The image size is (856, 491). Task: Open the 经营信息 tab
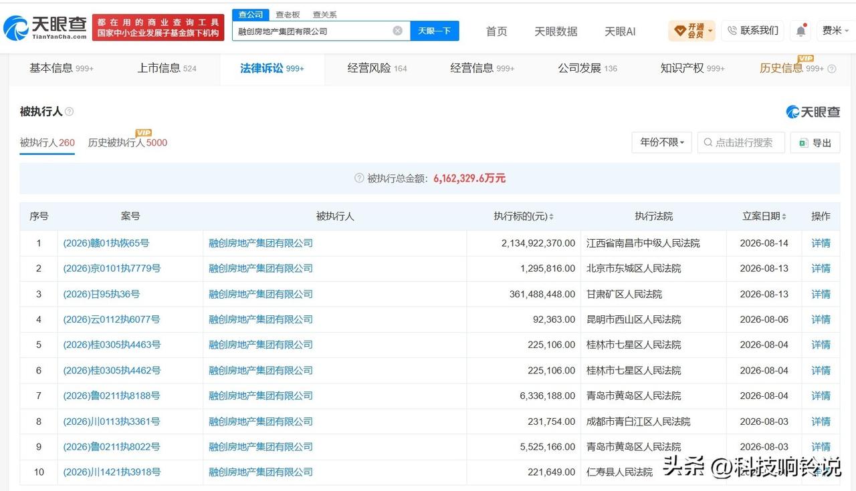[x=482, y=68]
